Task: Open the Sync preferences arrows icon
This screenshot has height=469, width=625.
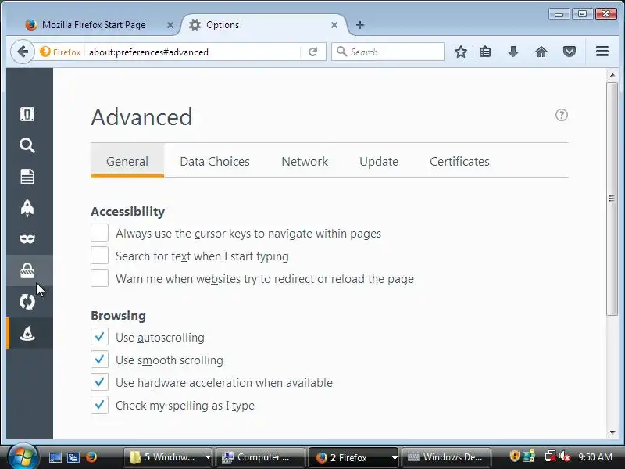Action: (27, 302)
